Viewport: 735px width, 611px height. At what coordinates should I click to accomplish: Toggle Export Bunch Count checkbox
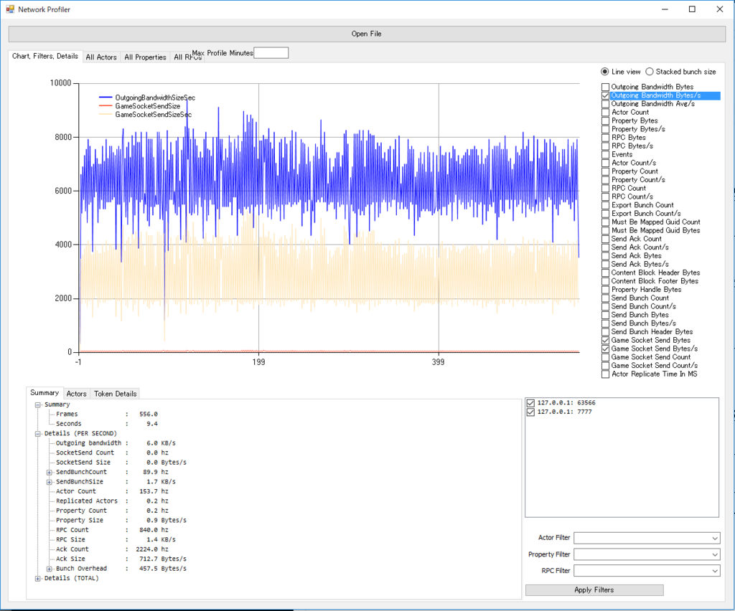[x=606, y=205]
